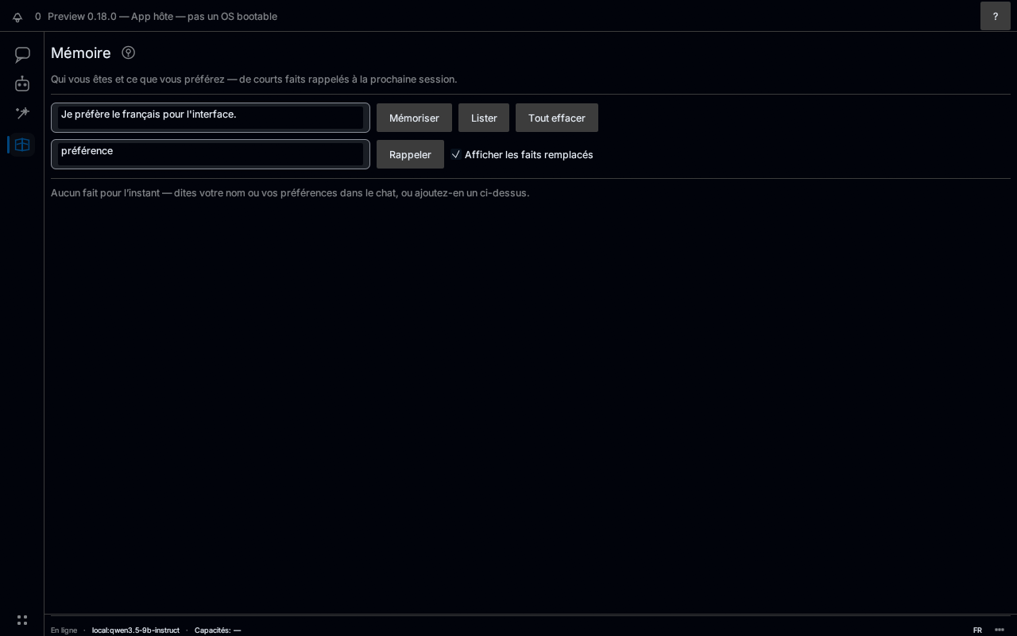Image resolution: width=1017 pixels, height=636 pixels.
Task: Click the Capacités status entry
Action: point(218,630)
